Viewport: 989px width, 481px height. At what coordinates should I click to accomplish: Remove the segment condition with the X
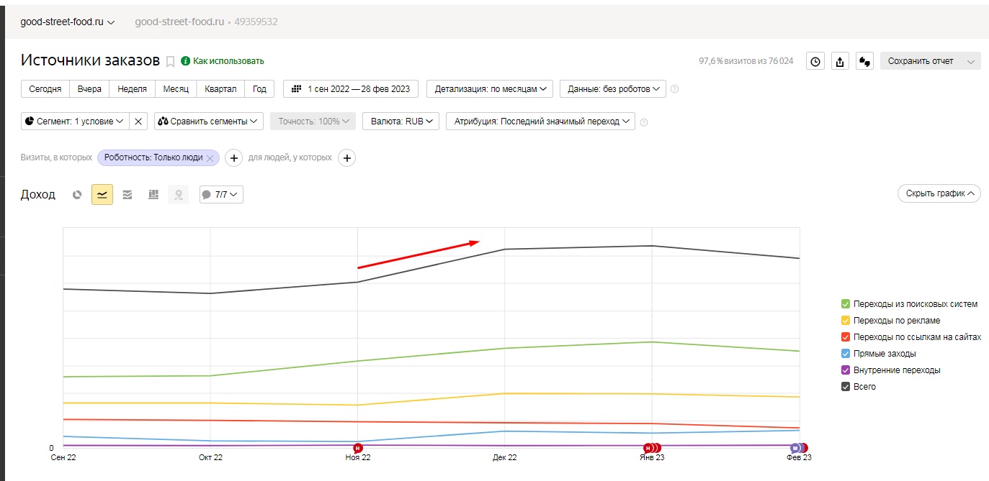tap(138, 122)
